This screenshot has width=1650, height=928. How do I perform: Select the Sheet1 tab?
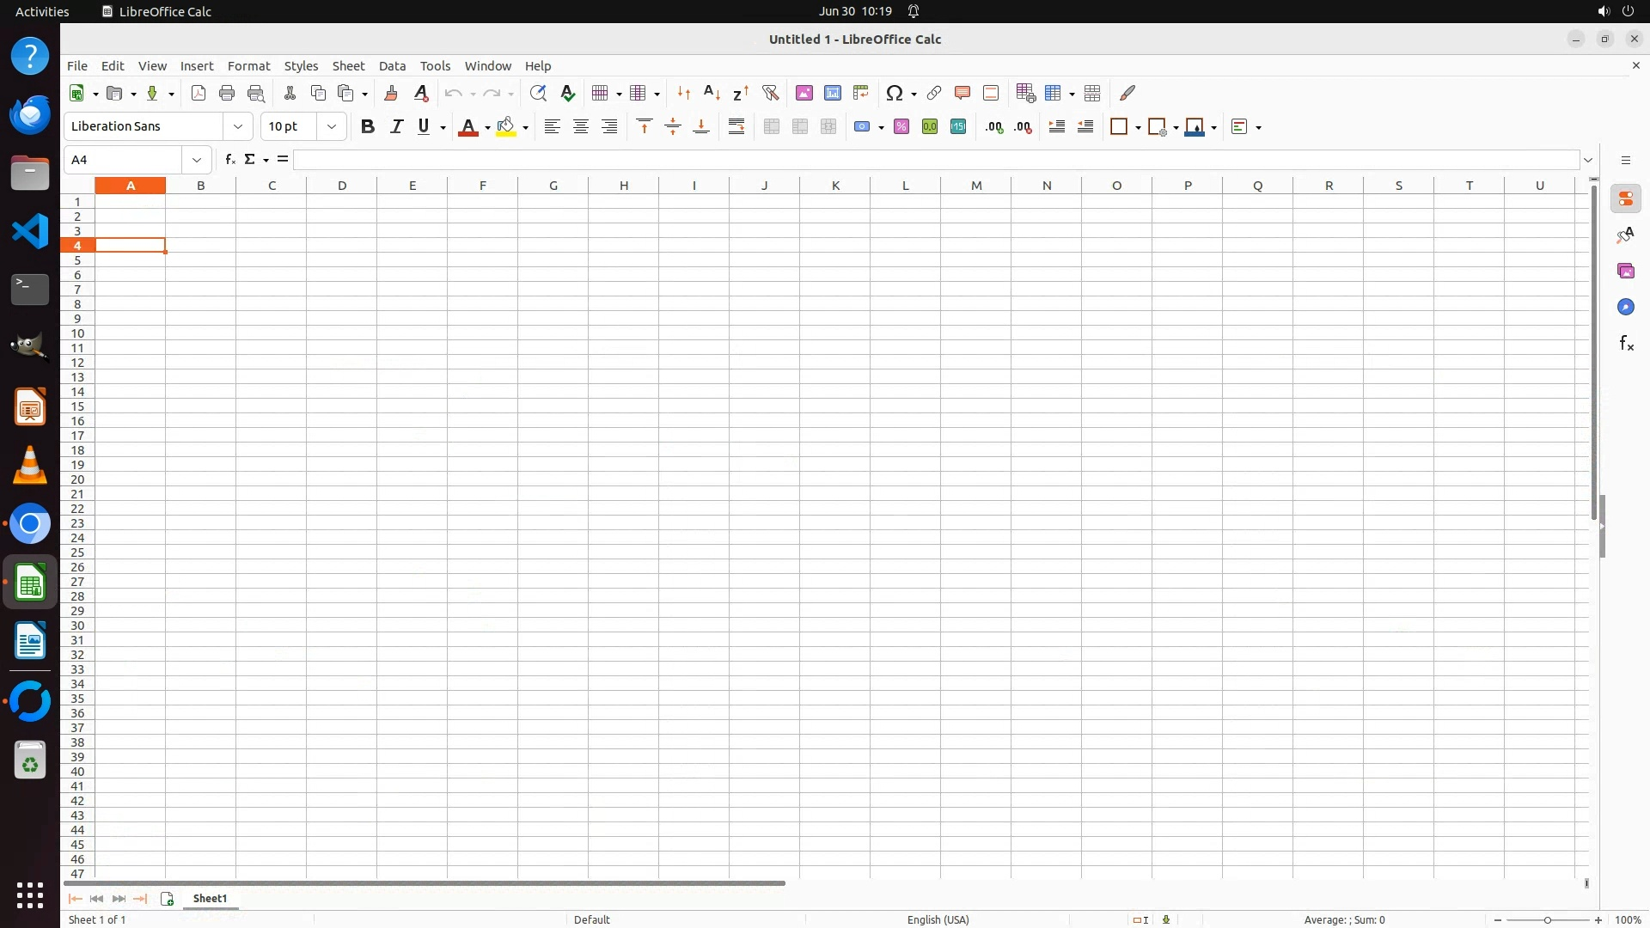tap(210, 899)
